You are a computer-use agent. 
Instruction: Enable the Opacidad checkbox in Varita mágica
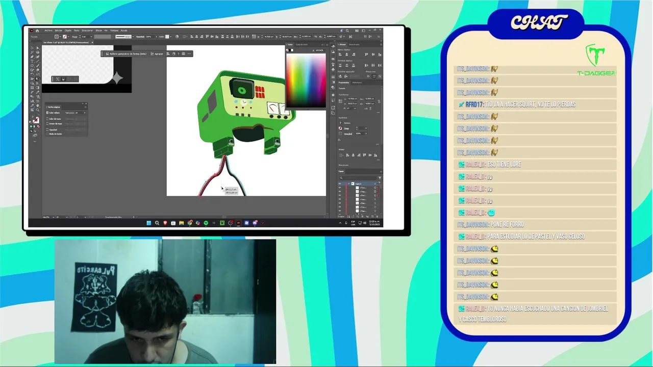pos(47,130)
